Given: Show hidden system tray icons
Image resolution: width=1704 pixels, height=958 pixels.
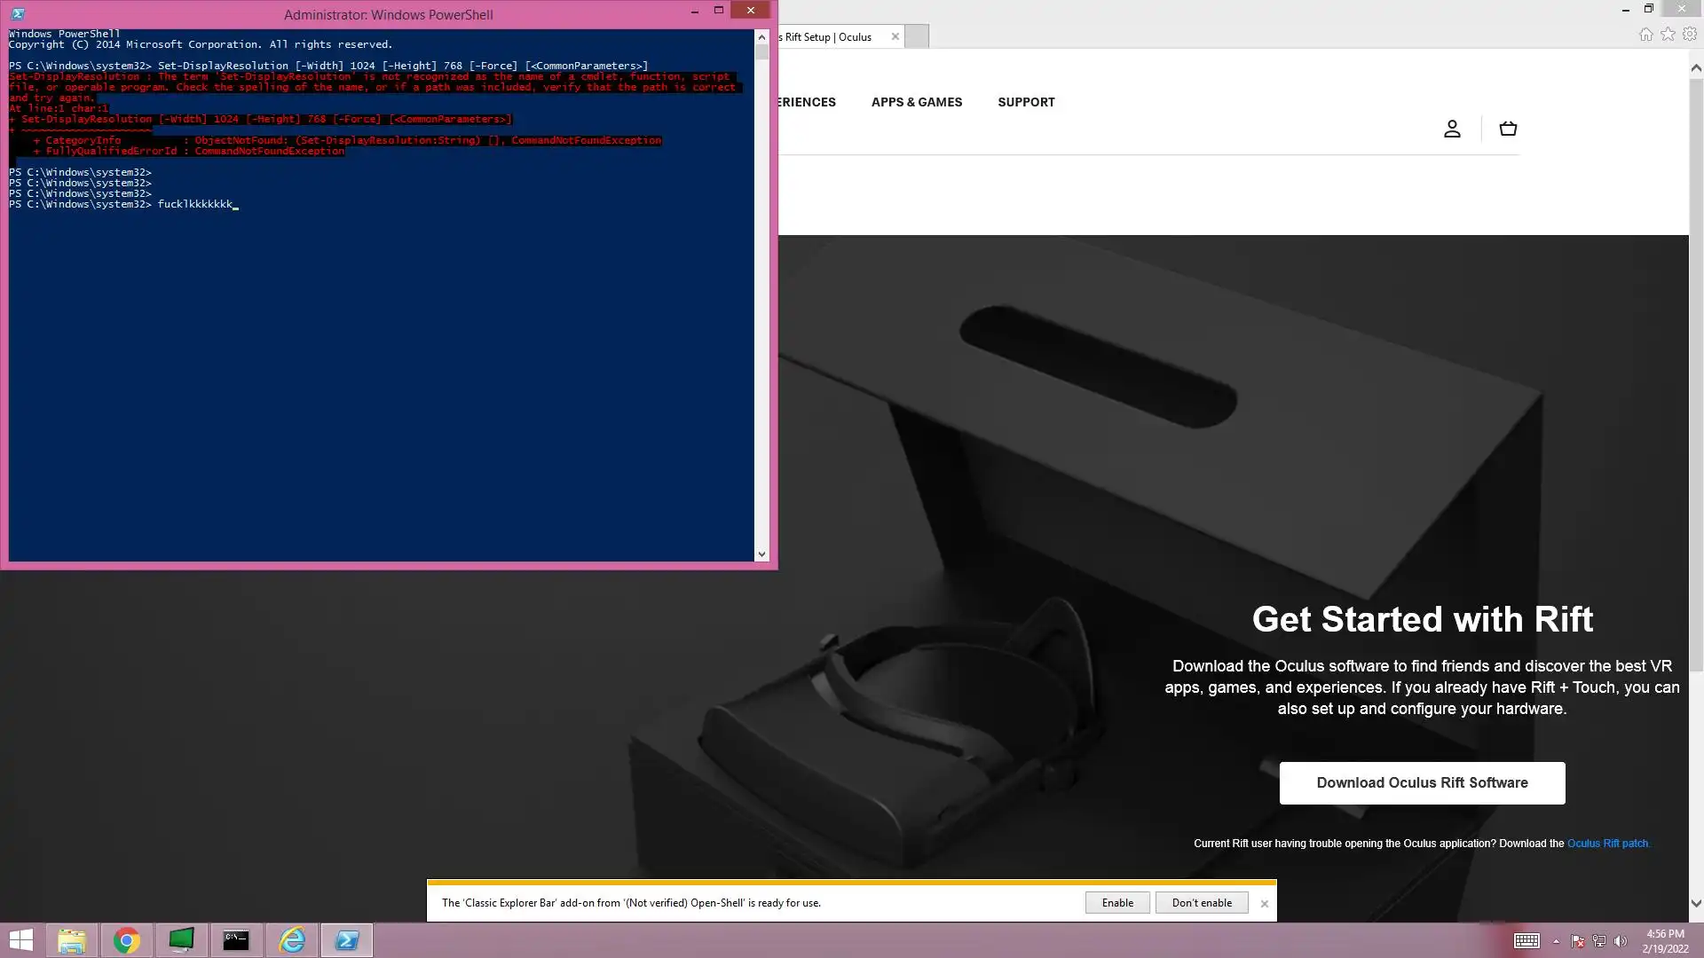Looking at the screenshot, I should 1556,941.
